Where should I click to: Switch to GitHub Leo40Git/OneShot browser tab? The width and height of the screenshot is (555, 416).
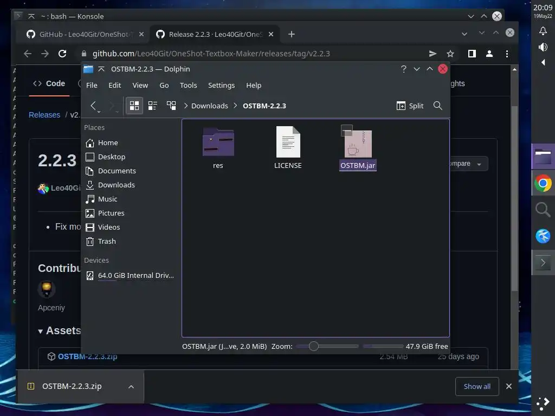click(84, 34)
